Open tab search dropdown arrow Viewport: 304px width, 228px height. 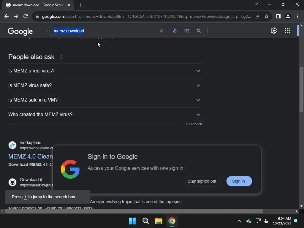[256, 4]
